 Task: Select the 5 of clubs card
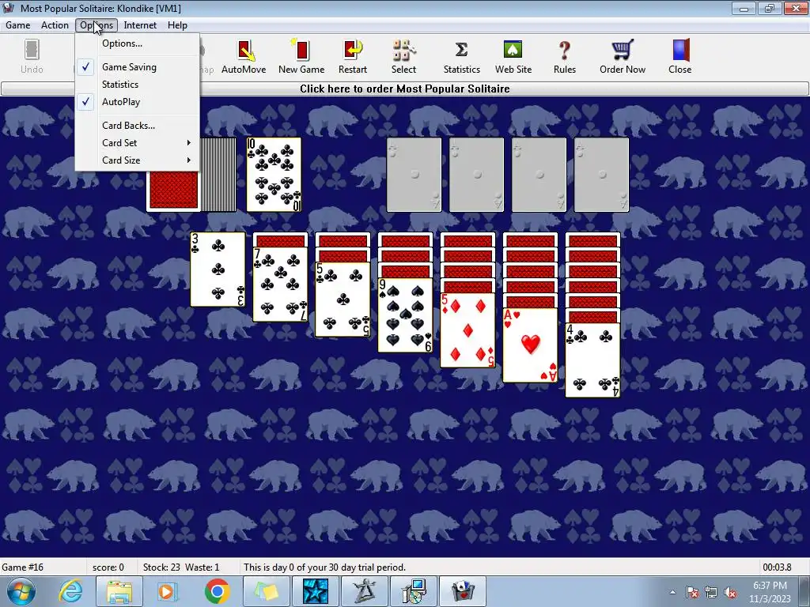(x=343, y=300)
